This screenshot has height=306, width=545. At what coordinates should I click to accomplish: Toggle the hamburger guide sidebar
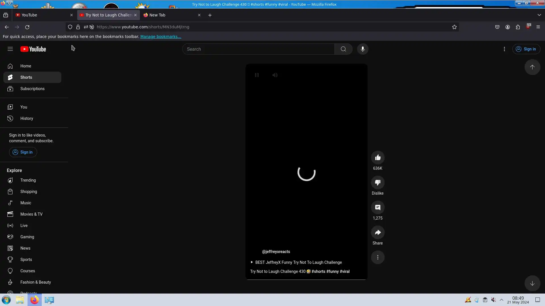(x=10, y=49)
